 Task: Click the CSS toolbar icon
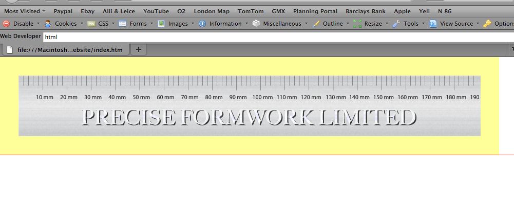(91, 24)
